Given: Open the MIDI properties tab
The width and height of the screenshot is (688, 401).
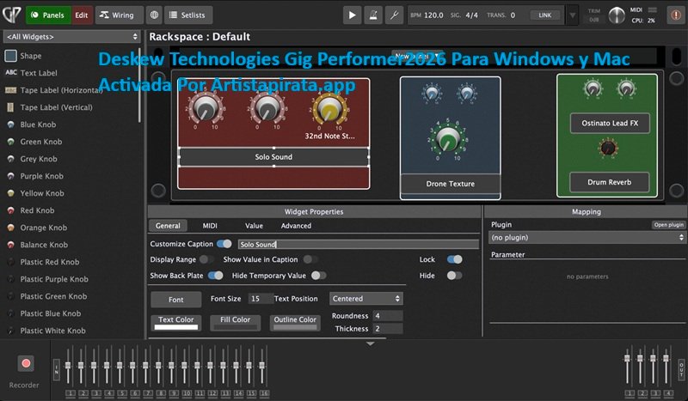Looking at the screenshot, I should [x=210, y=226].
